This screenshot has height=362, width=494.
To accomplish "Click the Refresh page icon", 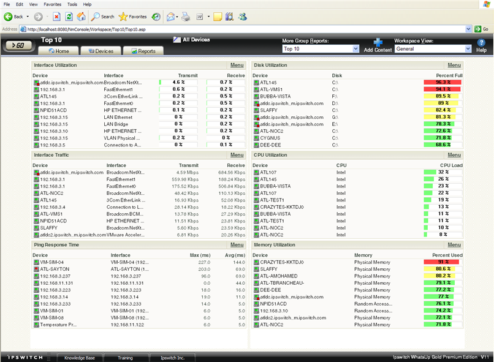I will tap(69, 17).
